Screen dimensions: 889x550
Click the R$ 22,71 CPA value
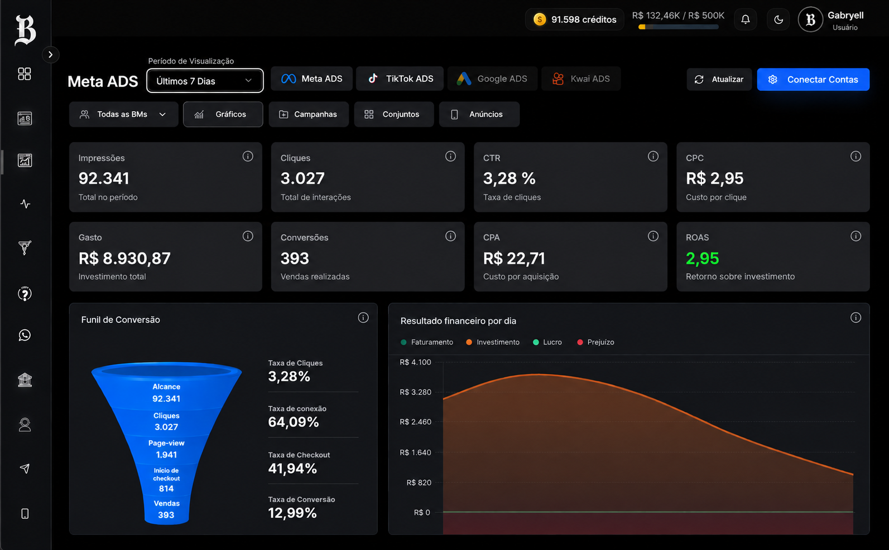(x=514, y=259)
